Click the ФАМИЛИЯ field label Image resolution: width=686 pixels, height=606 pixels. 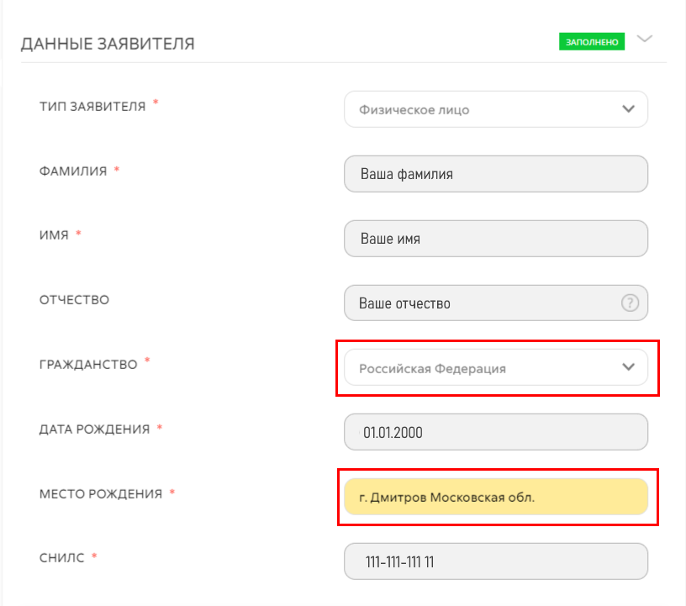[73, 171]
